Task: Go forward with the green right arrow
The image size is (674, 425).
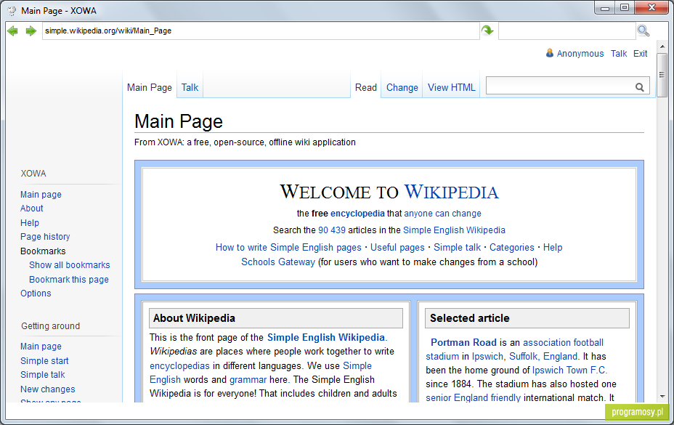Action: click(x=31, y=31)
